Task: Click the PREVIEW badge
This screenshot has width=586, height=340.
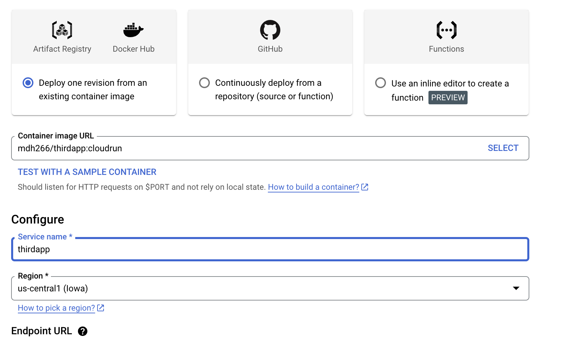Action: (448, 98)
